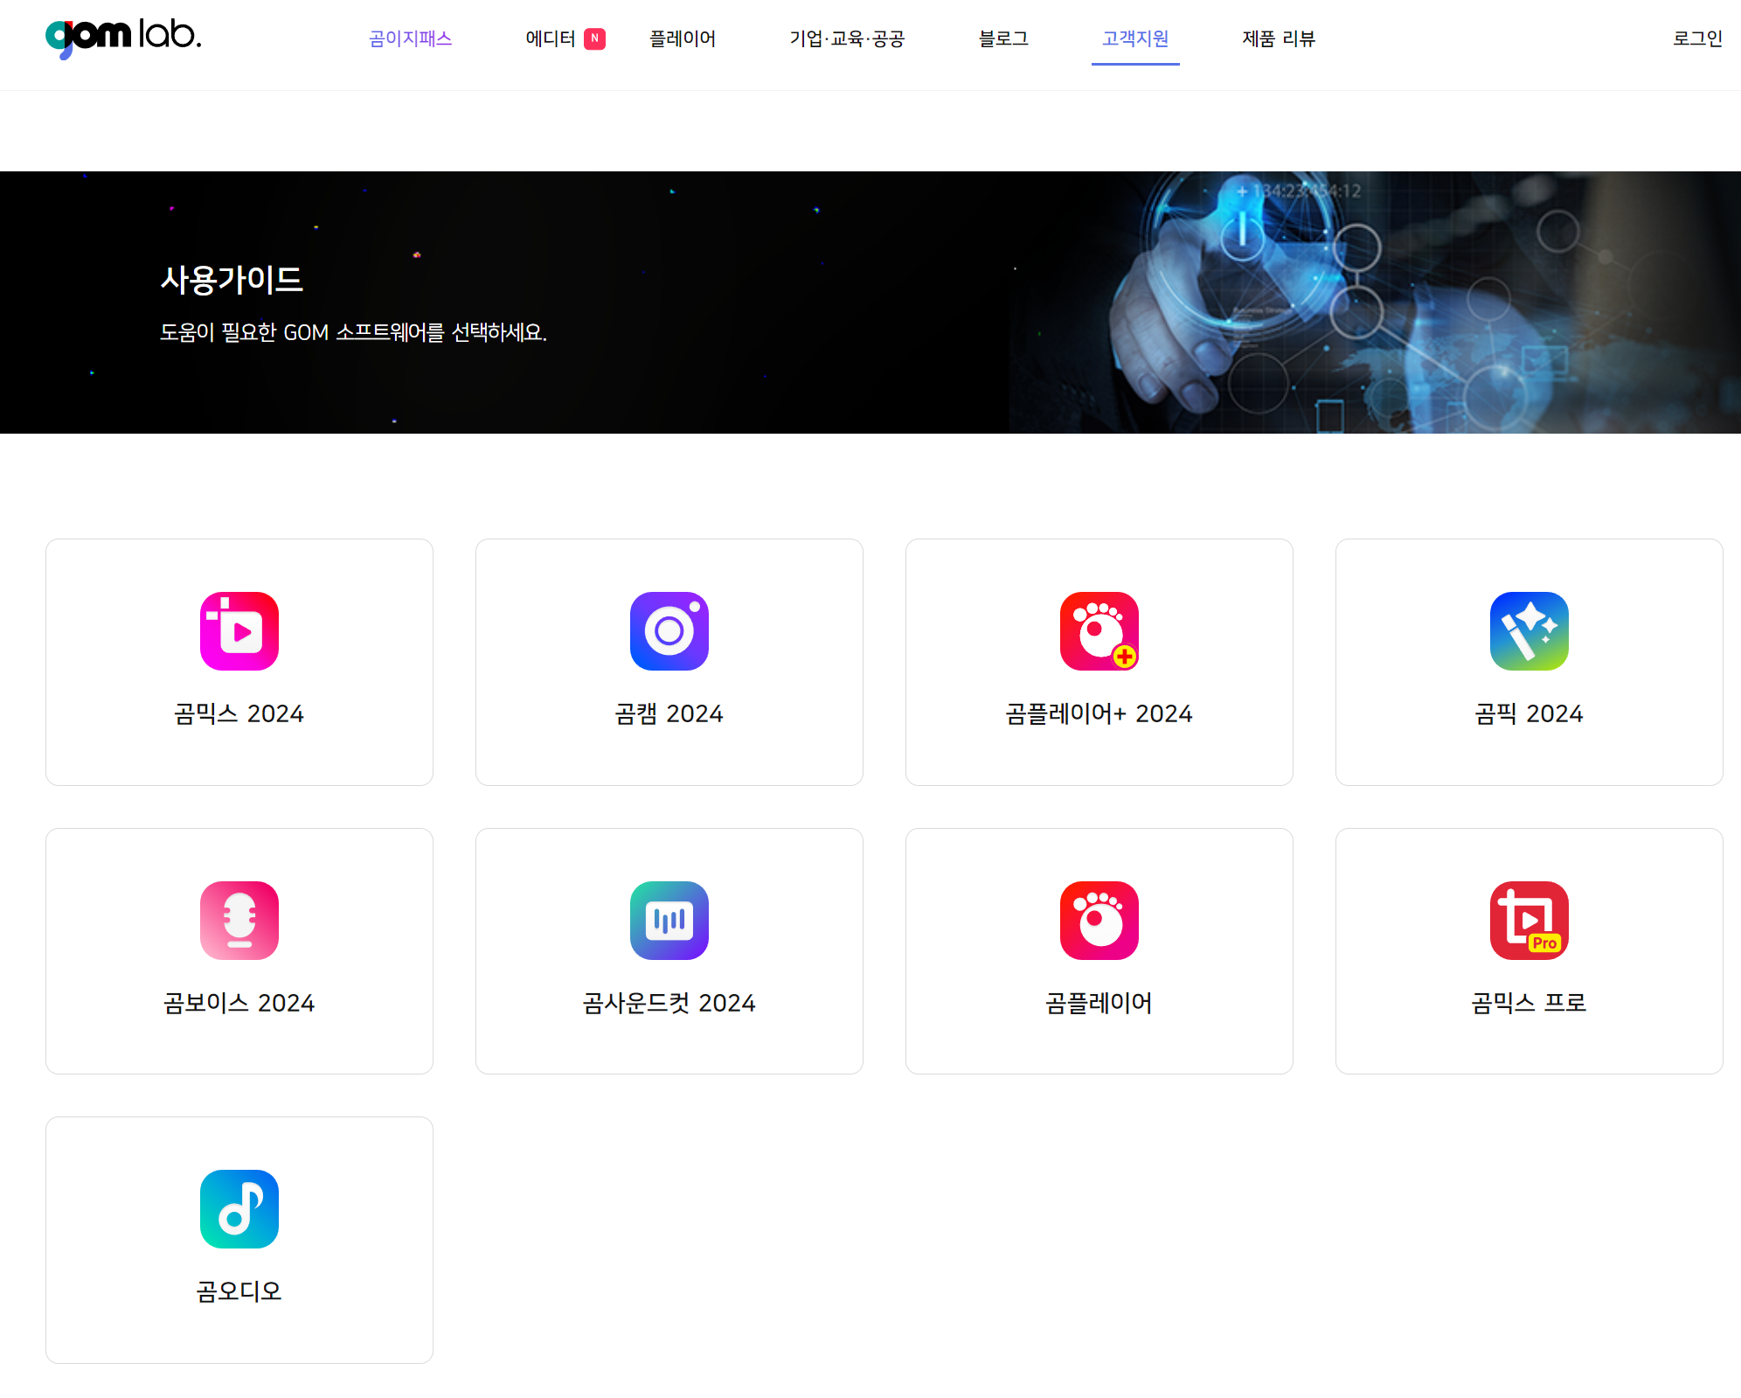Image resolution: width=1741 pixels, height=1398 pixels.
Task: Open the GOM Mix Pro crop icon
Action: click(1529, 921)
